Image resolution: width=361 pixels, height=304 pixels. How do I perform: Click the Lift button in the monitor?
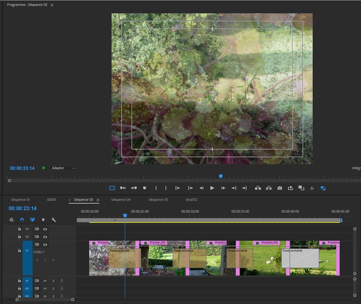click(x=258, y=188)
